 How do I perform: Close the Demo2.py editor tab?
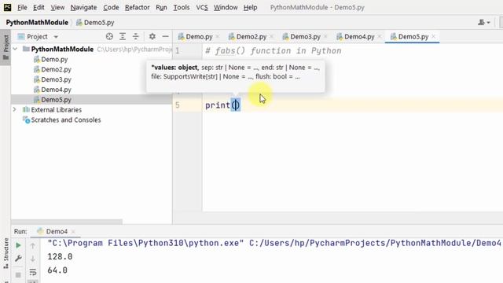271,37
